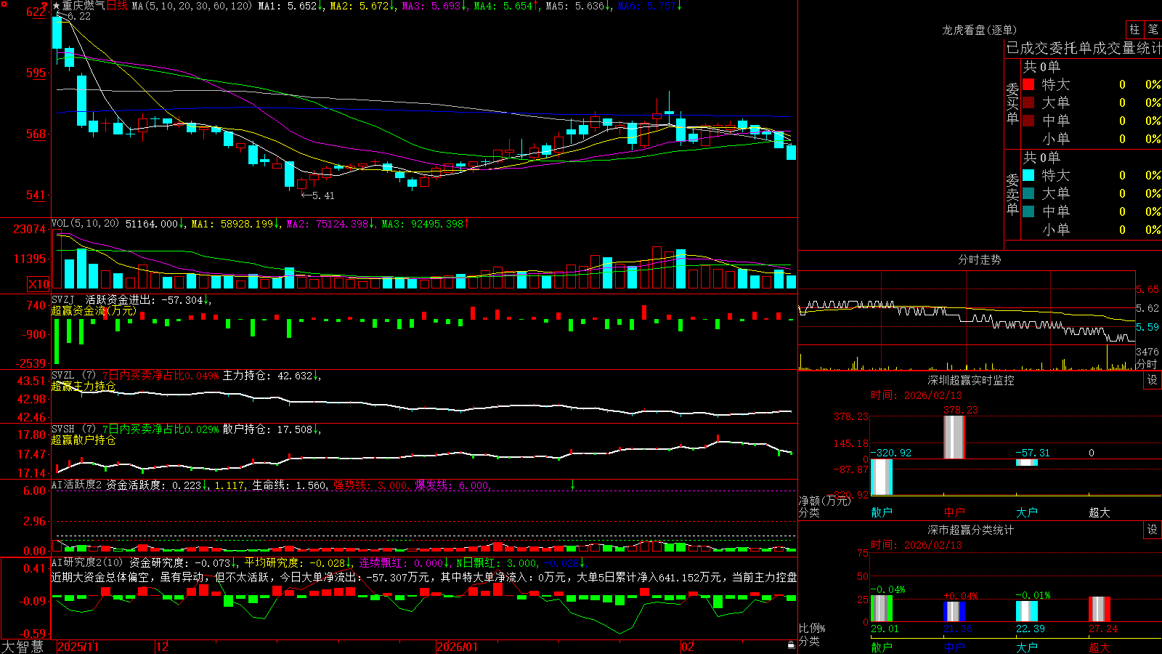Click the SVSH (7) indicator name
The height and width of the screenshot is (654, 1162).
pyautogui.click(x=73, y=429)
